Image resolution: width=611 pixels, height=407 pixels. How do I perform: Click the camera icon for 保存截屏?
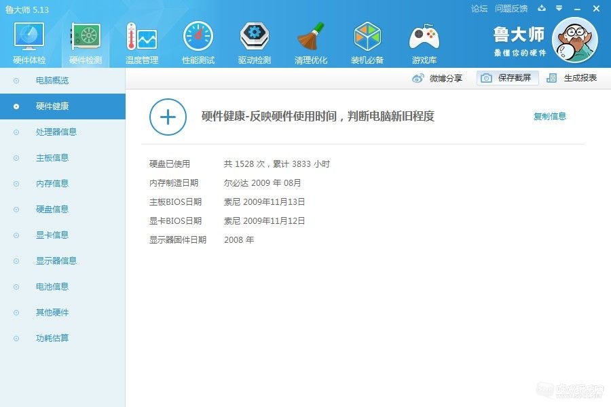pos(486,78)
